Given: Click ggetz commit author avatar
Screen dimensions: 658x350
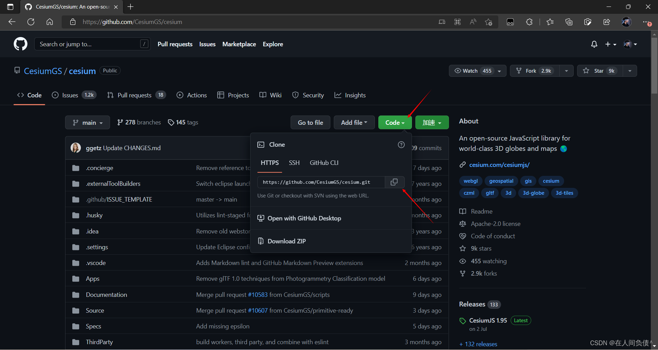Looking at the screenshot, I should click(x=76, y=148).
